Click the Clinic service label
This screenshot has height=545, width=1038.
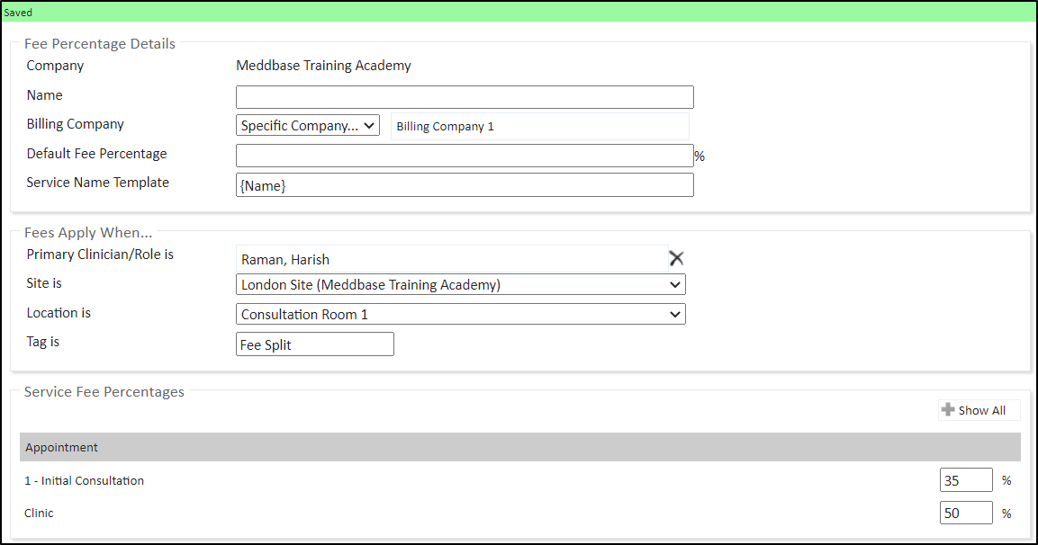[x=40, y=514]
